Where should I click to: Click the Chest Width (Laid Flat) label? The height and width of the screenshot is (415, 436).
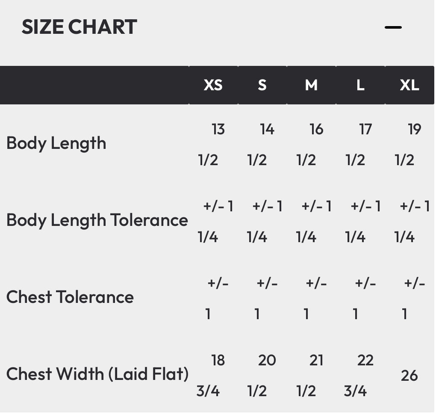point(97,374)
